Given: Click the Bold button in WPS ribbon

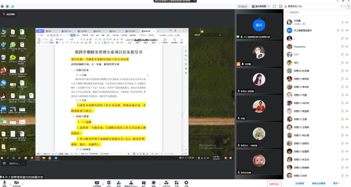Looking at the screenshot, I should (x=57, y=42).
